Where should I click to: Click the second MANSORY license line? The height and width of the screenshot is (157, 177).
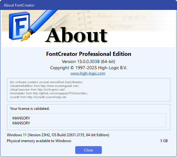(x=21, y=123)
